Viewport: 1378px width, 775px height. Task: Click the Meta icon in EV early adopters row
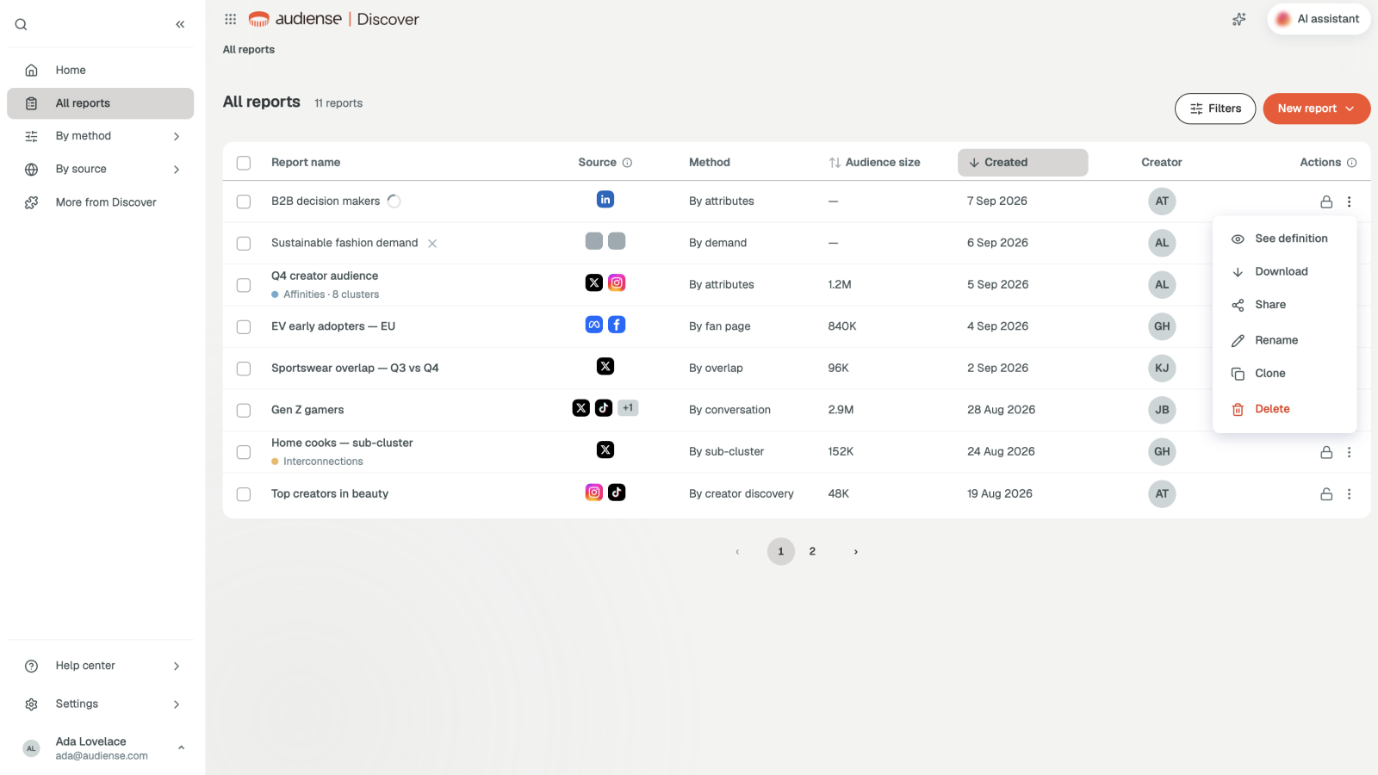pos(594,325)
